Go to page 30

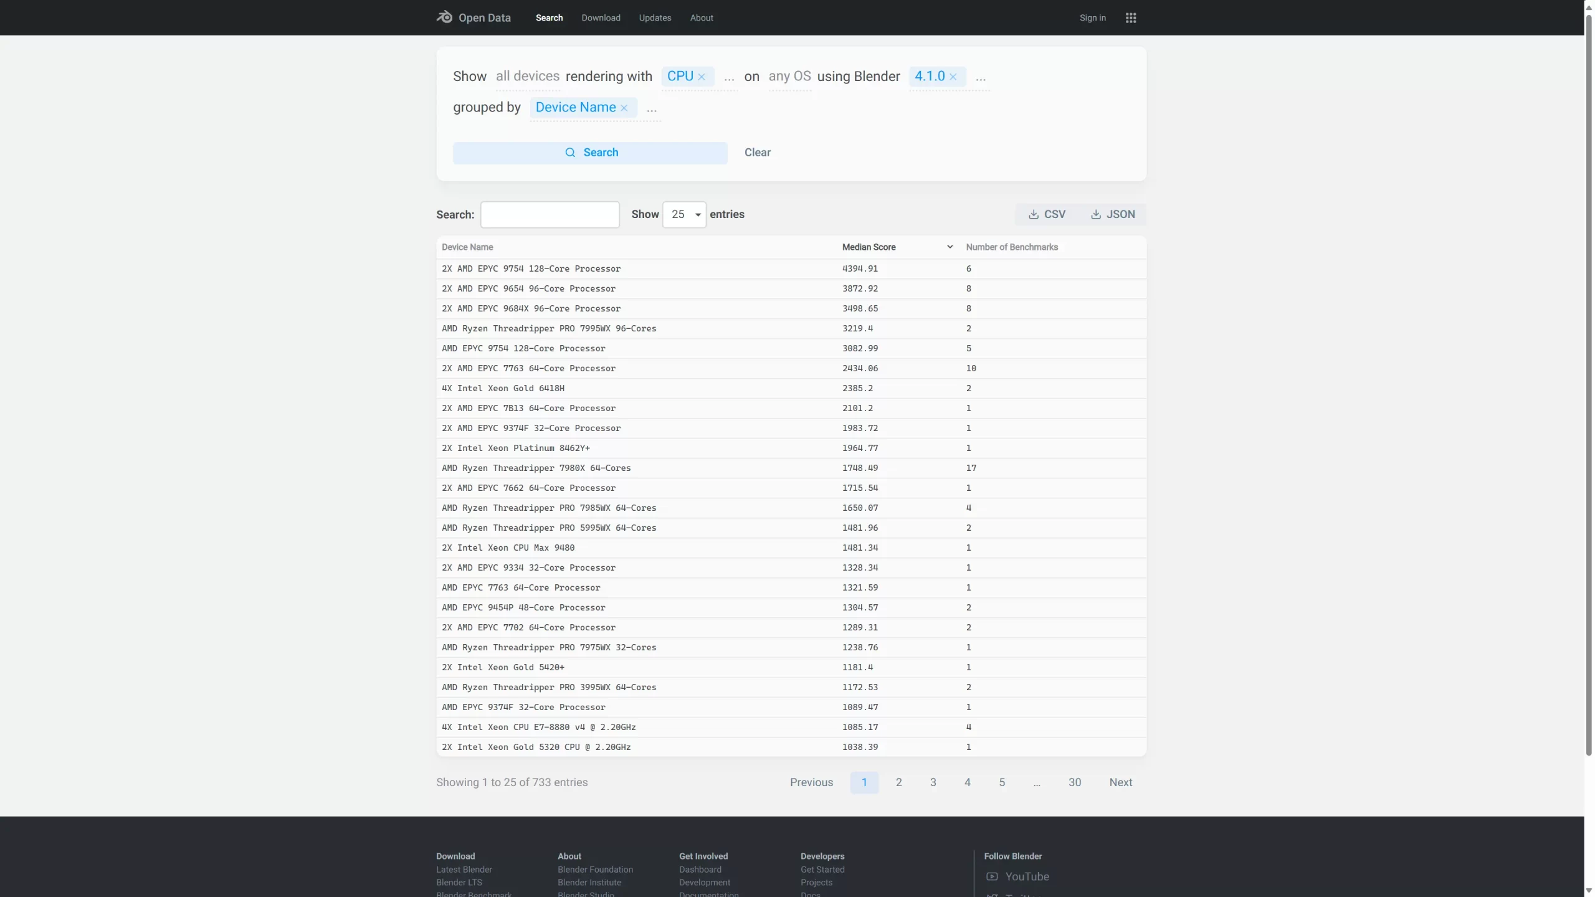[x=1075, y=782]
